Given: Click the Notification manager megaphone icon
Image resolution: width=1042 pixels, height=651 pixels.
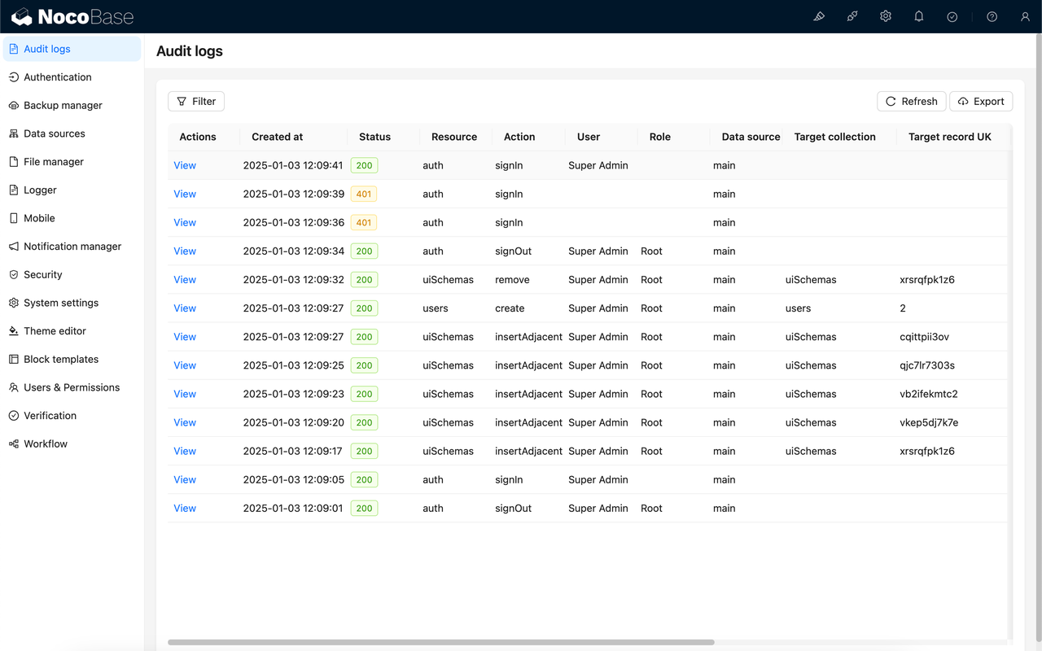Looking at the screenshot, I should coord(14,247).
